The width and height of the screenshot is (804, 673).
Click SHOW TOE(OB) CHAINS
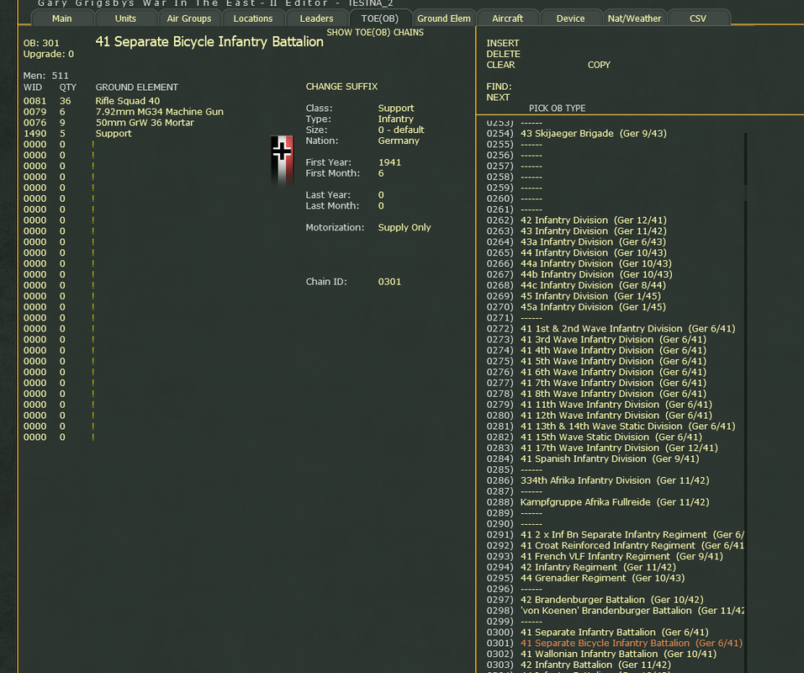point(375,32)
